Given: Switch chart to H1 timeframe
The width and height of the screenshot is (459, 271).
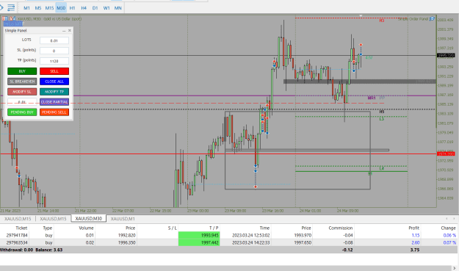Looking at the screenshot, I should point(72,8).
